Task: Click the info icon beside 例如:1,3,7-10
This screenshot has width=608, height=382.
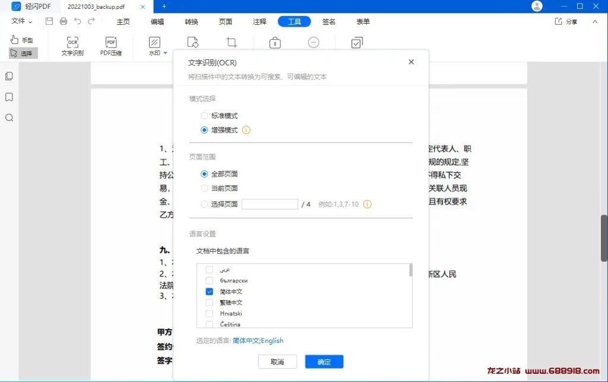Action: coord(367,204)
